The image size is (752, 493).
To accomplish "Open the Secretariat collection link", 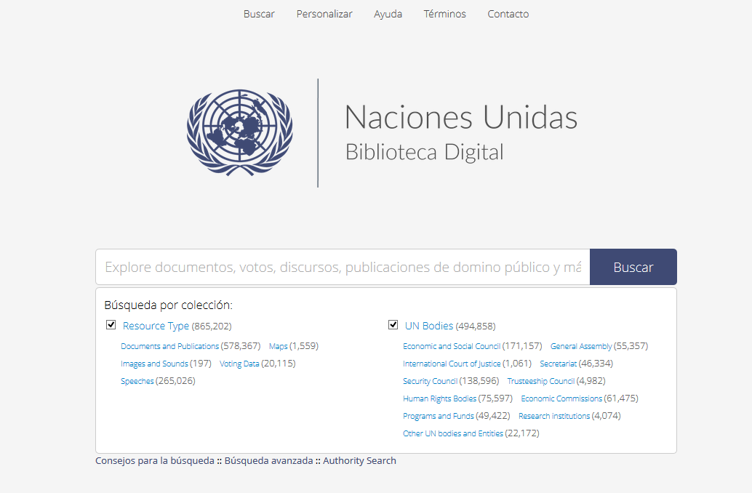I will pyautogui.click(x=559, y=364).
